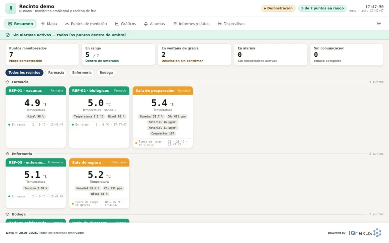Click the Nivel 96 % chip
389x243 pixels.
click(36, 116)
